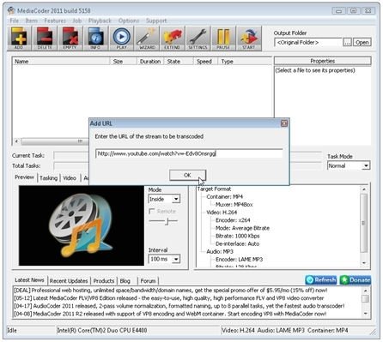Switch to the Recent Updates tab
The image size is (383, 342).
pos(69,281)
